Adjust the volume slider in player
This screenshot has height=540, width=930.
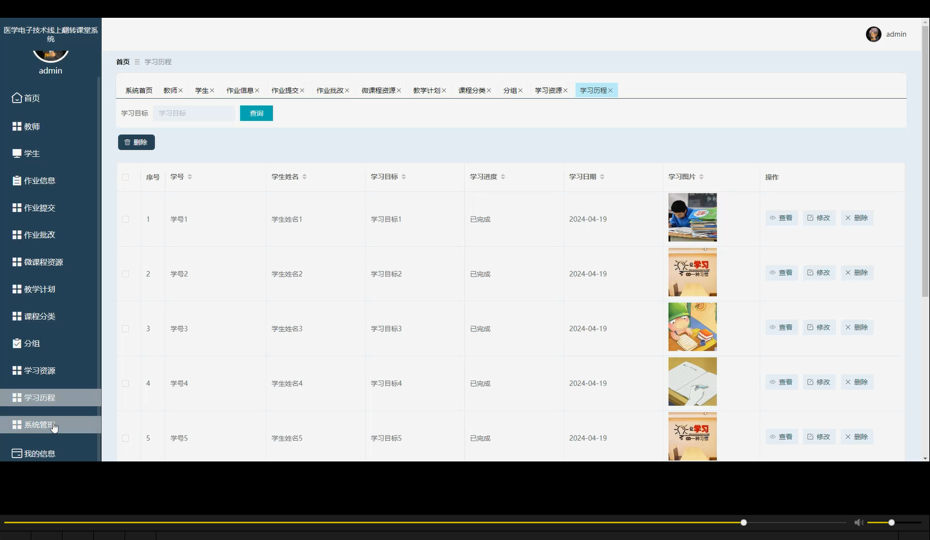coord(894,523)
